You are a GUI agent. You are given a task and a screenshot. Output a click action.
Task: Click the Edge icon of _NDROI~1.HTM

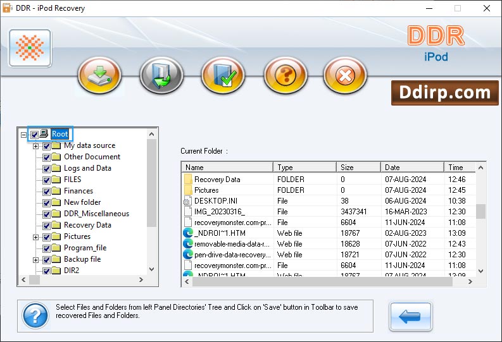(188, 233)
